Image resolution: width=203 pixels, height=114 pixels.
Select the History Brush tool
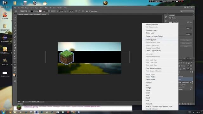(x=15, y=42)
